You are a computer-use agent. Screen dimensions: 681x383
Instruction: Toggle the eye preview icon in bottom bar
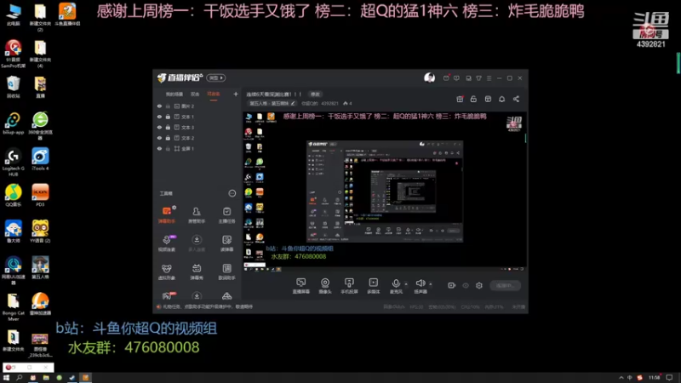[466, 285]
